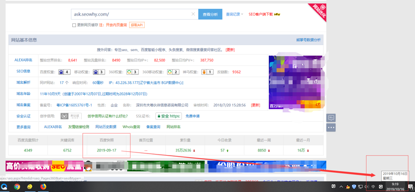Click the 最近一月 value 16万

(301, 150)
